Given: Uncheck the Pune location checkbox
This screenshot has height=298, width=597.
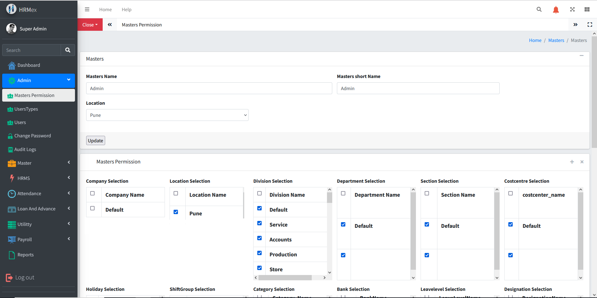Looking at the screenshot, I should (176, 212).
